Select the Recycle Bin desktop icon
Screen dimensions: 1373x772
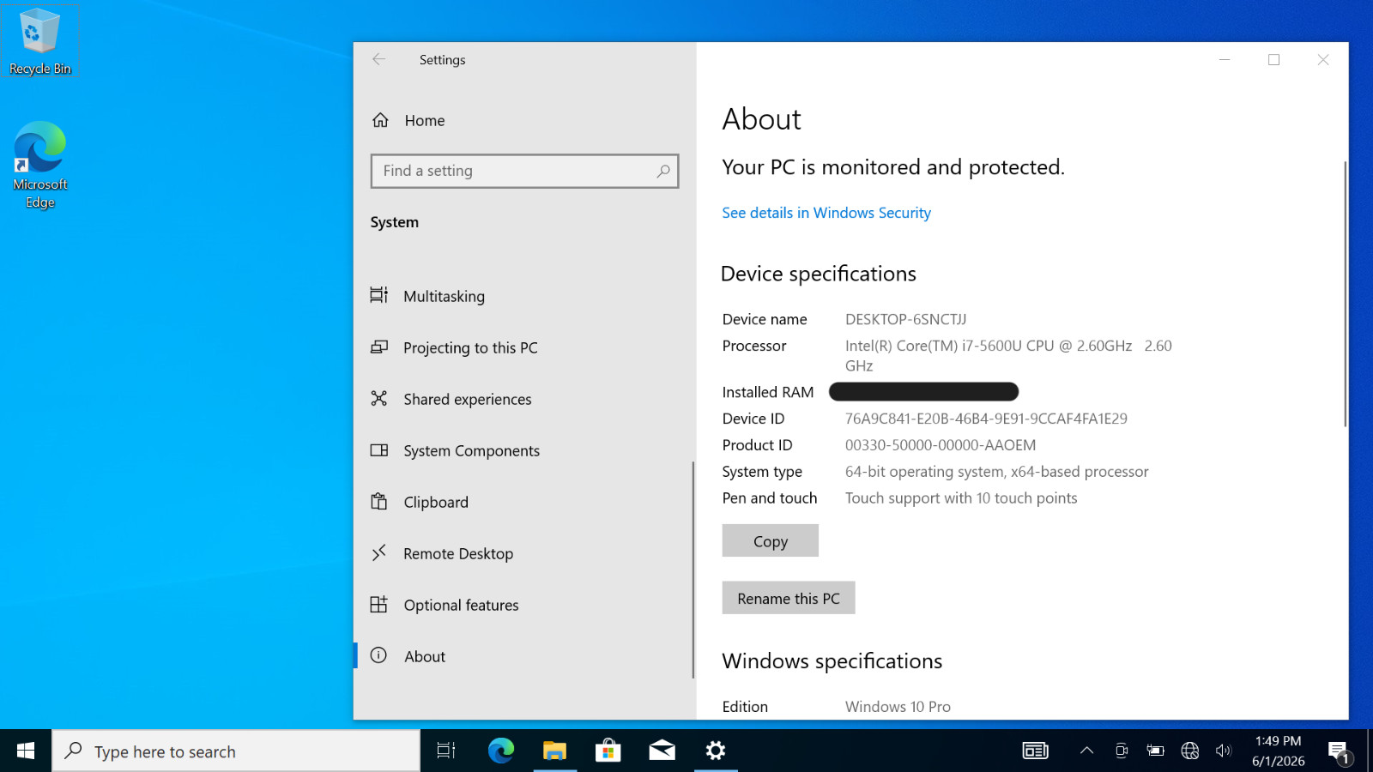pos(39,41)
